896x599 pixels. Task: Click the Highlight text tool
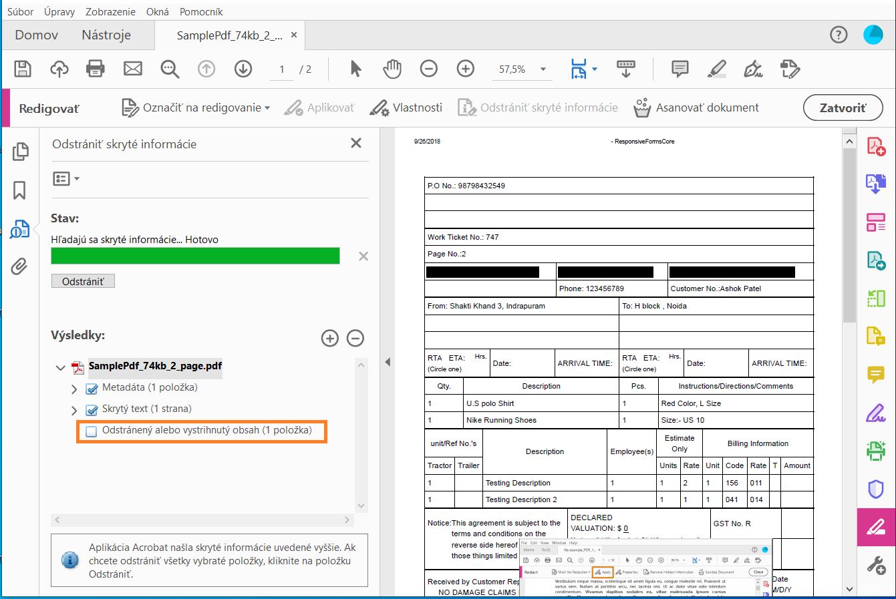(x=717, y=69)
